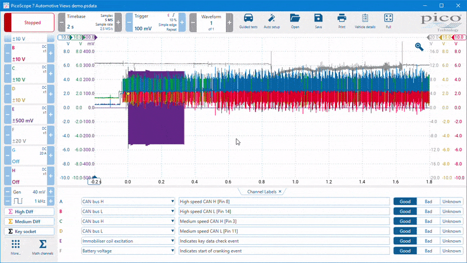The width and height of the screenshot is (467, 263).
Task: Open High Diff math channel
Action: coord(29,212)
